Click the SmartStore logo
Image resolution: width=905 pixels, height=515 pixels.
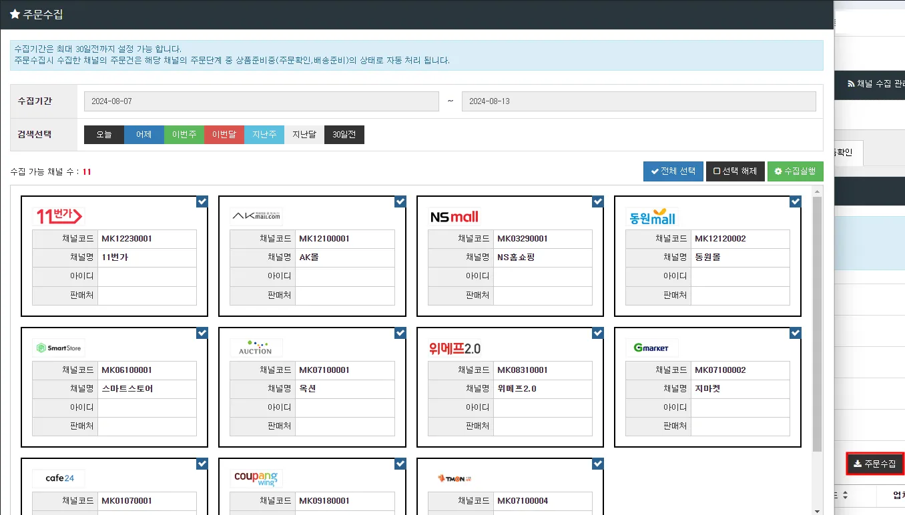point(59,348)
